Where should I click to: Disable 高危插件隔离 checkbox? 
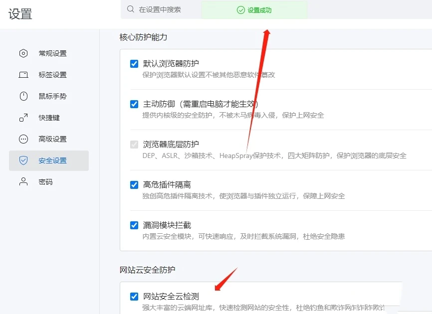tap(134, 184)
